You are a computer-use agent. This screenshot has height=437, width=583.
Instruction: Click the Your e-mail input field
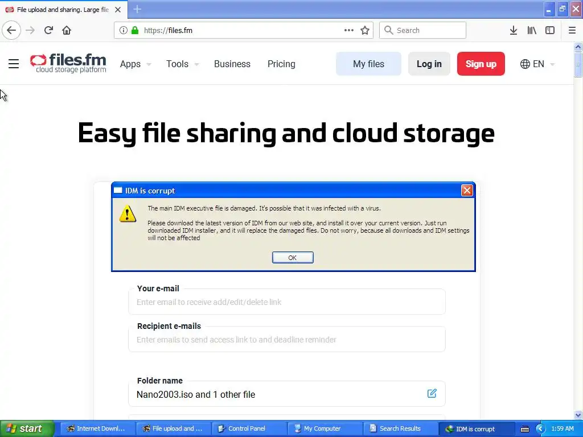point(287,302)
